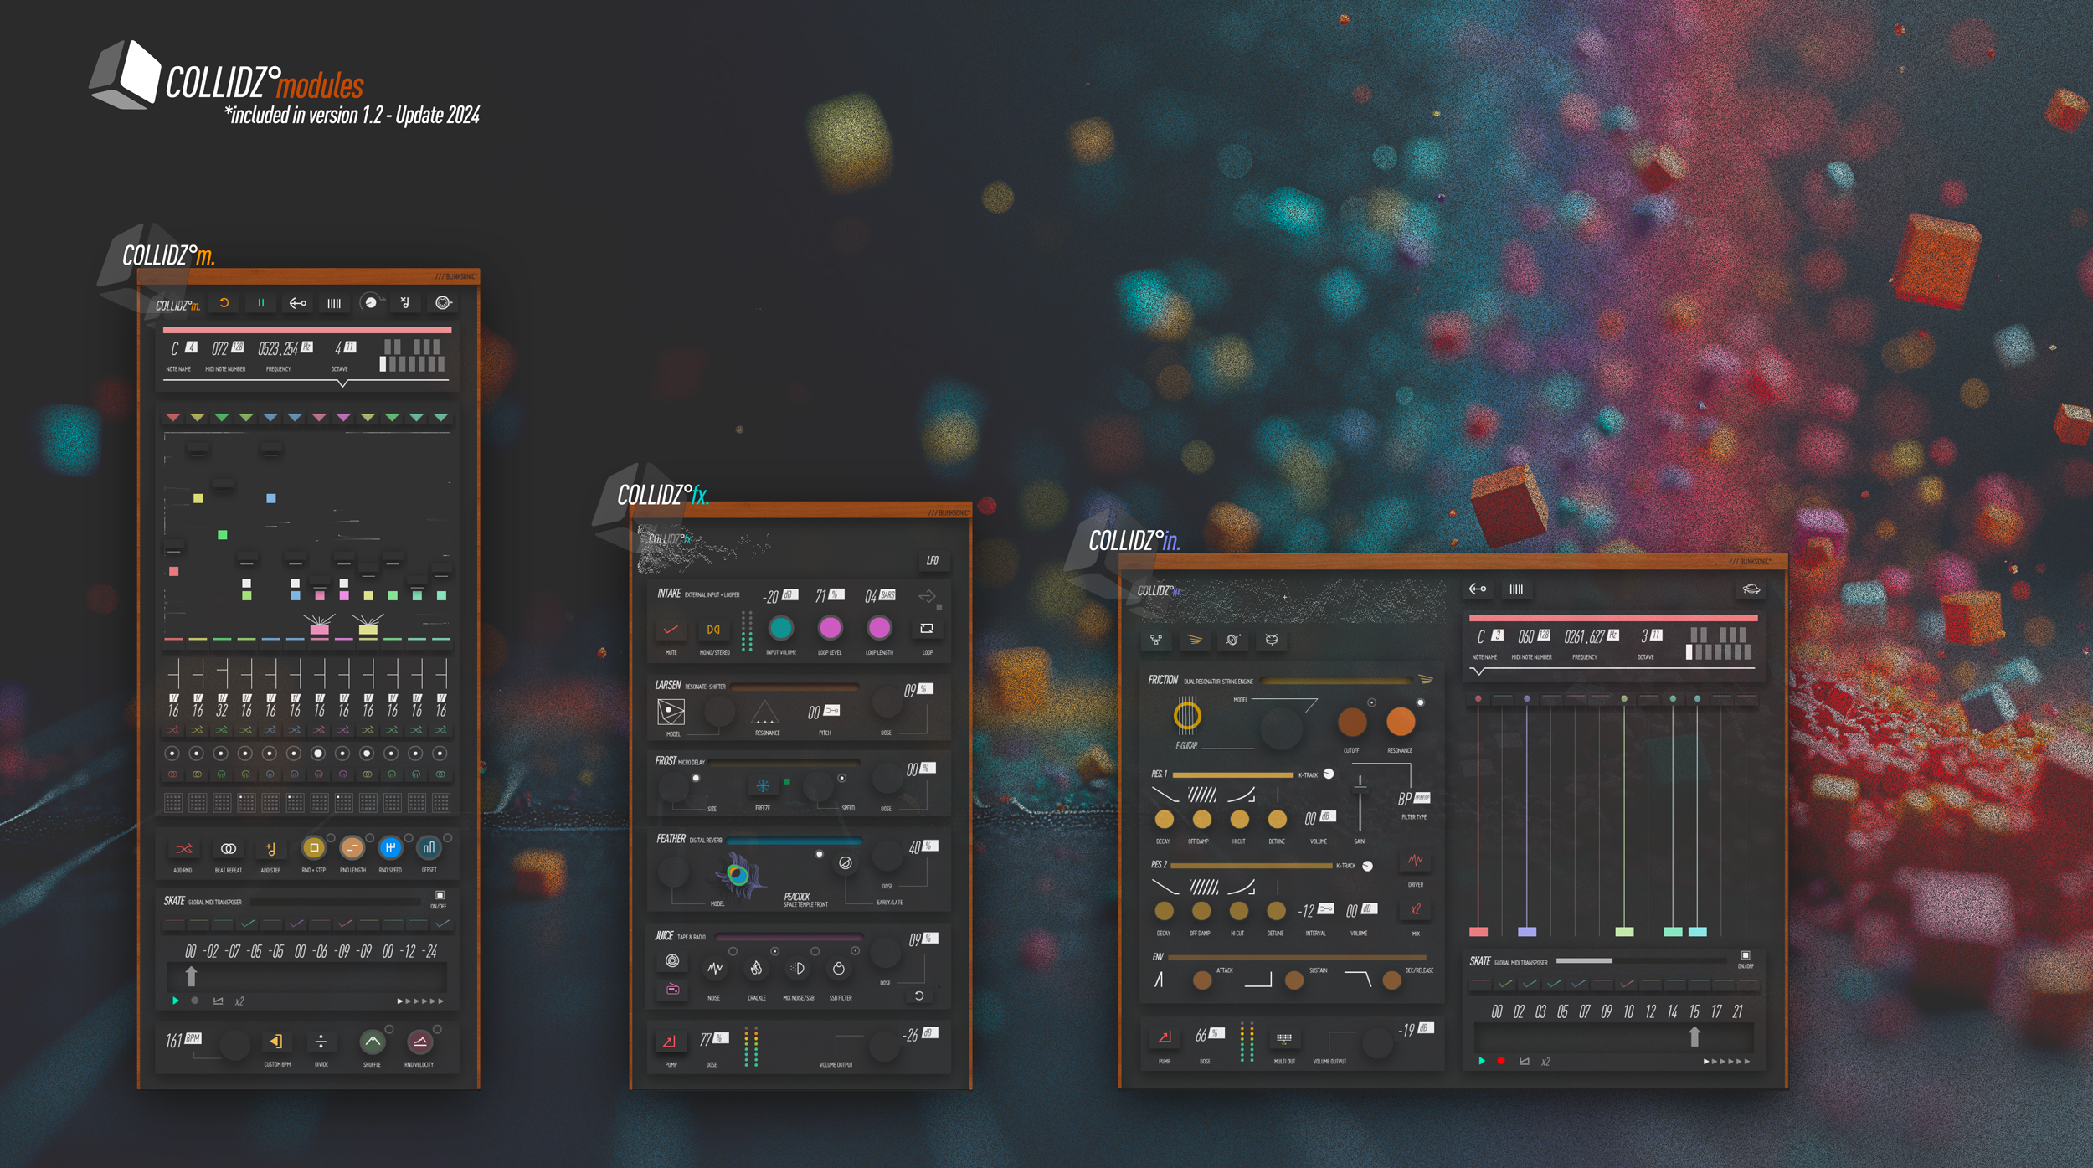Select the drum engine tab in Collidz in
The width and height of the screenshot is (2093, 1168).
pyautogui.click(x=1272, y=640)
